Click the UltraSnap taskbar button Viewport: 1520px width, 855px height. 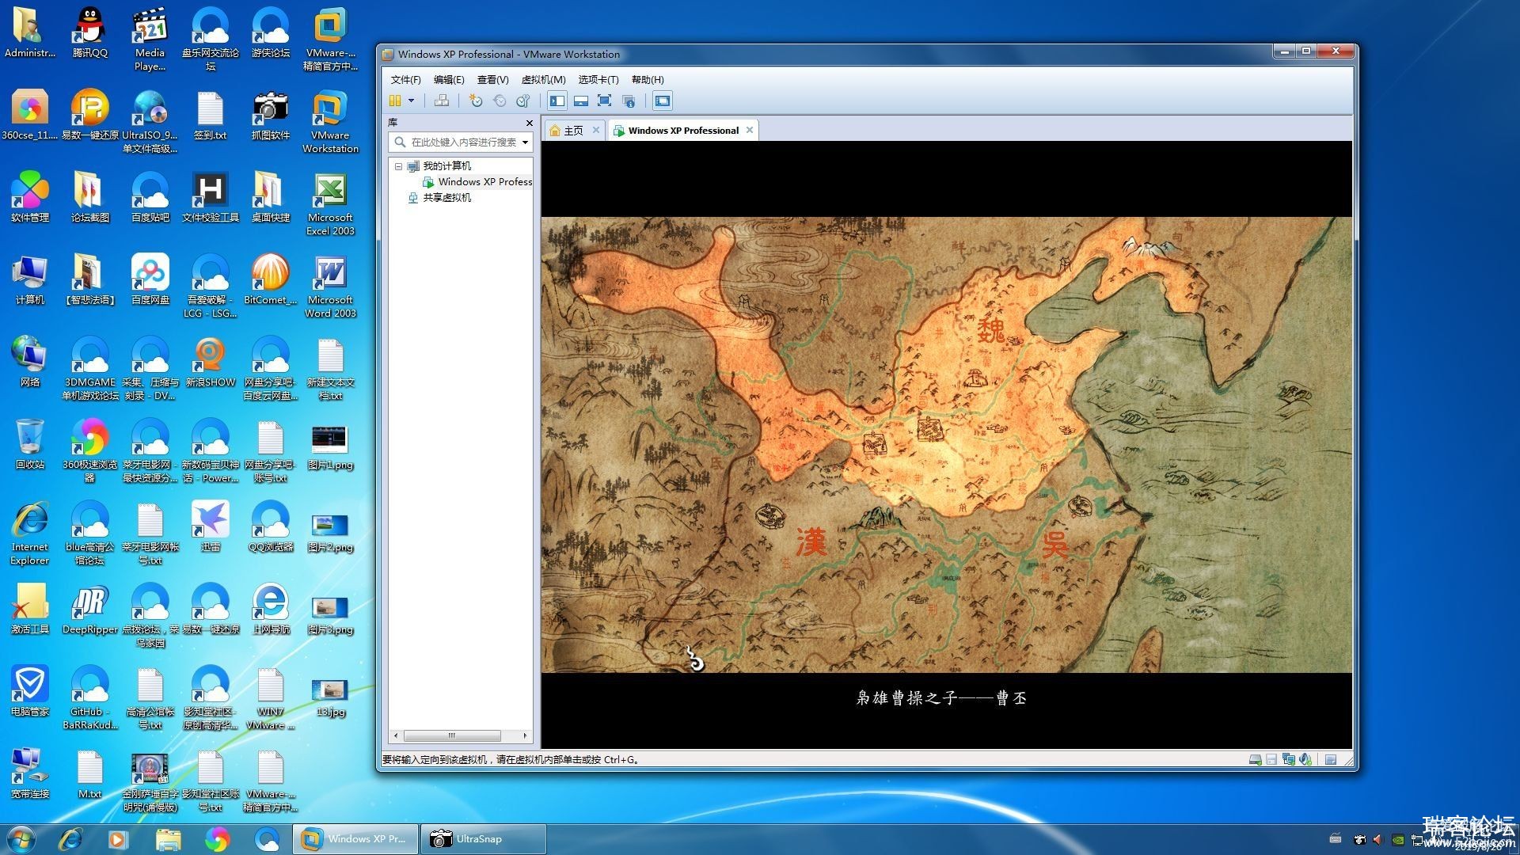pos(483,838)
